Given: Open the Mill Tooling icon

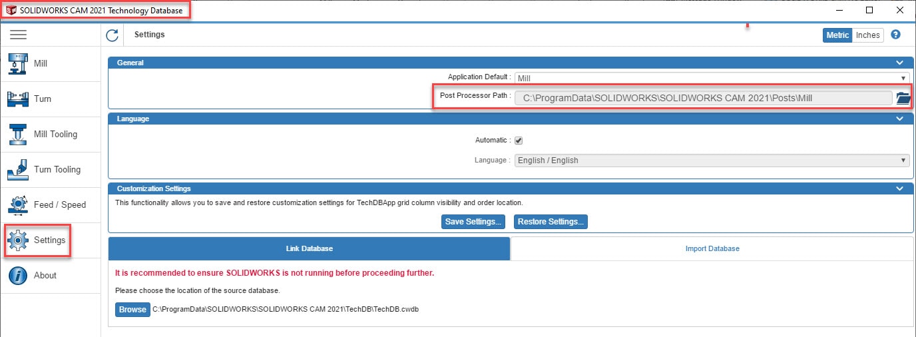Looking at the screenshot, I should pos(17,134).
